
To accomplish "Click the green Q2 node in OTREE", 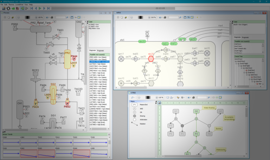I will [196, 111].
